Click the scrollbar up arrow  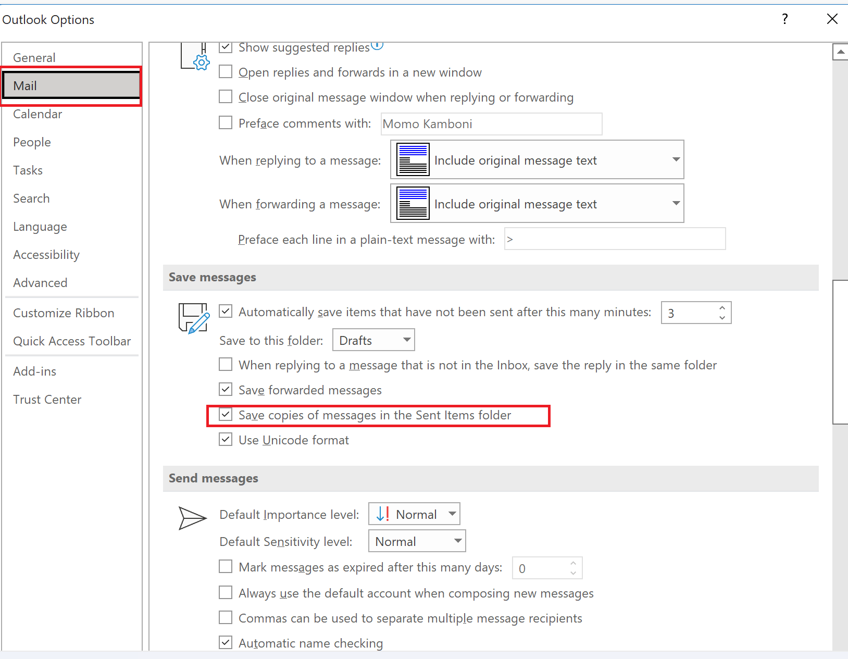[840, 52]
